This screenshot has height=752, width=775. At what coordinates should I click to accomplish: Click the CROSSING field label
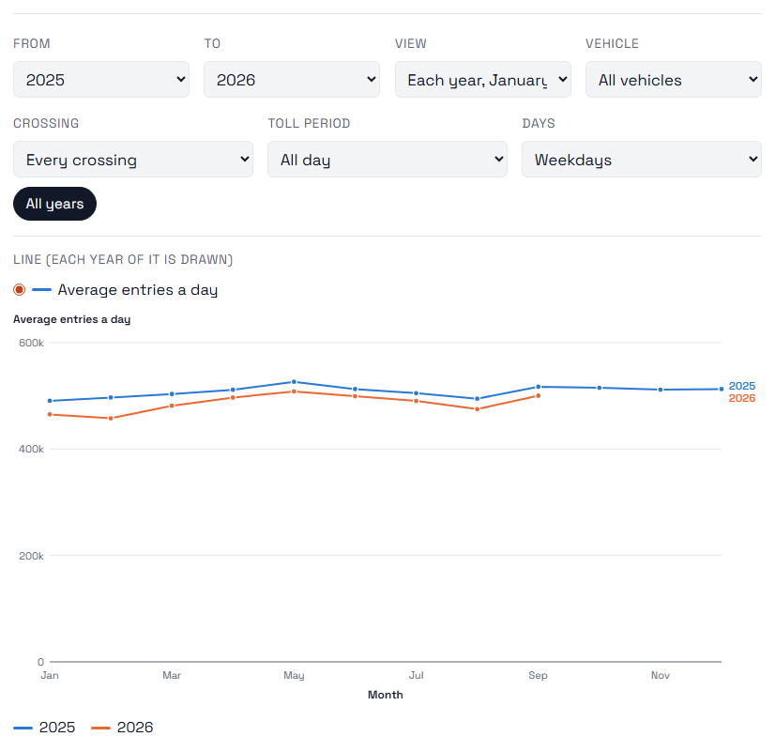[x=46, y=123]
